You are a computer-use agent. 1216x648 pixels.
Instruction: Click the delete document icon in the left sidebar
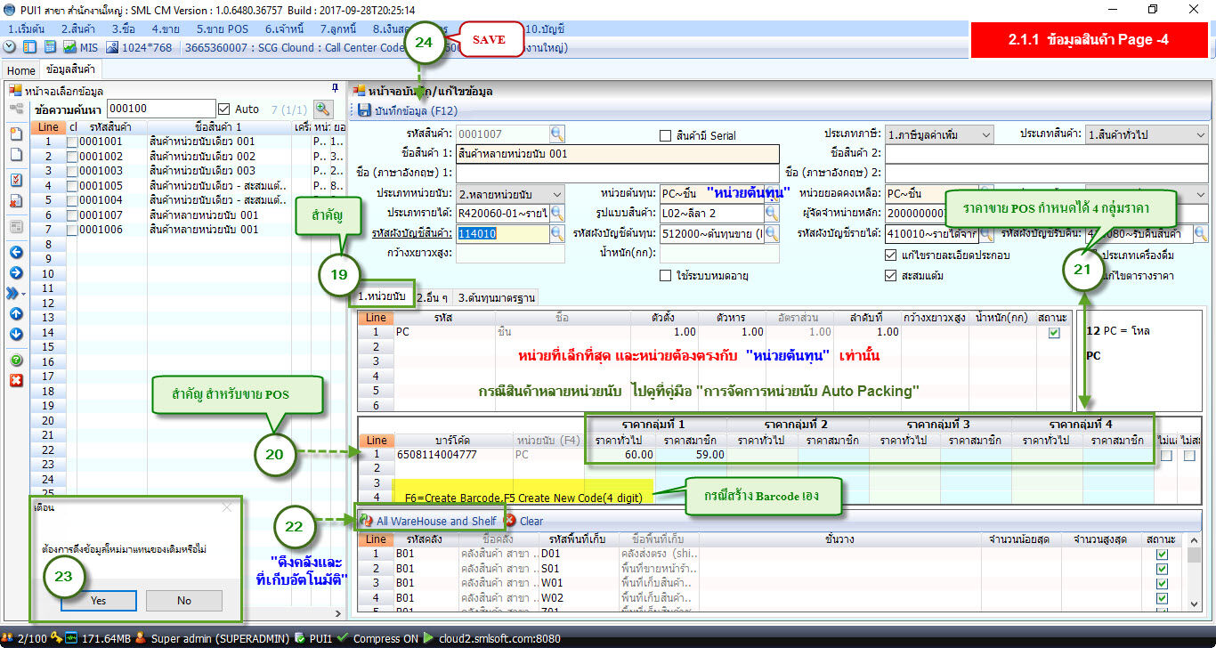click(x=15, y=201)
